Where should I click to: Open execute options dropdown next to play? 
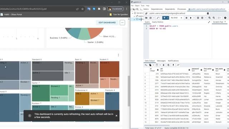tap(194, 18)
